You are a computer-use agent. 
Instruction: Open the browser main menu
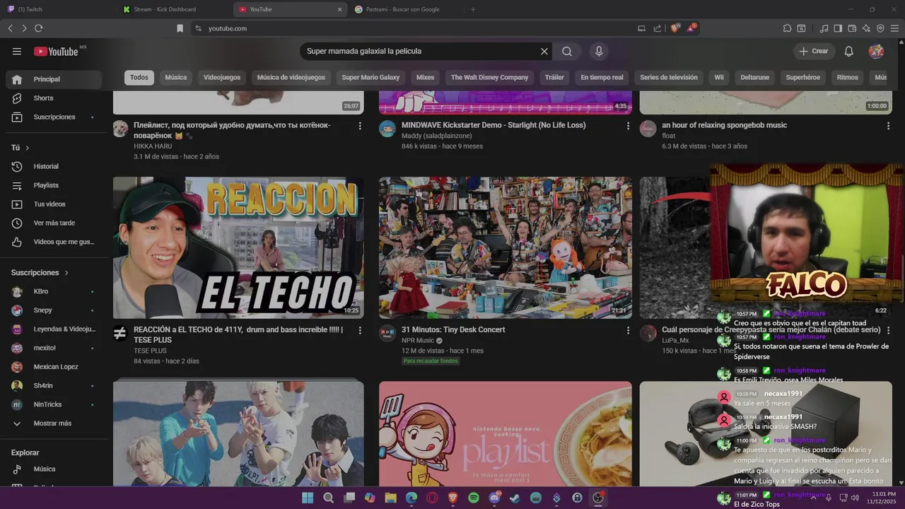coord(894,28)
